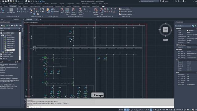The width and height of the screenshot is (197, 111).
Task: Click the Workspace gear icon in status bar
Action: pyautogui.click(x=167, y=110)
